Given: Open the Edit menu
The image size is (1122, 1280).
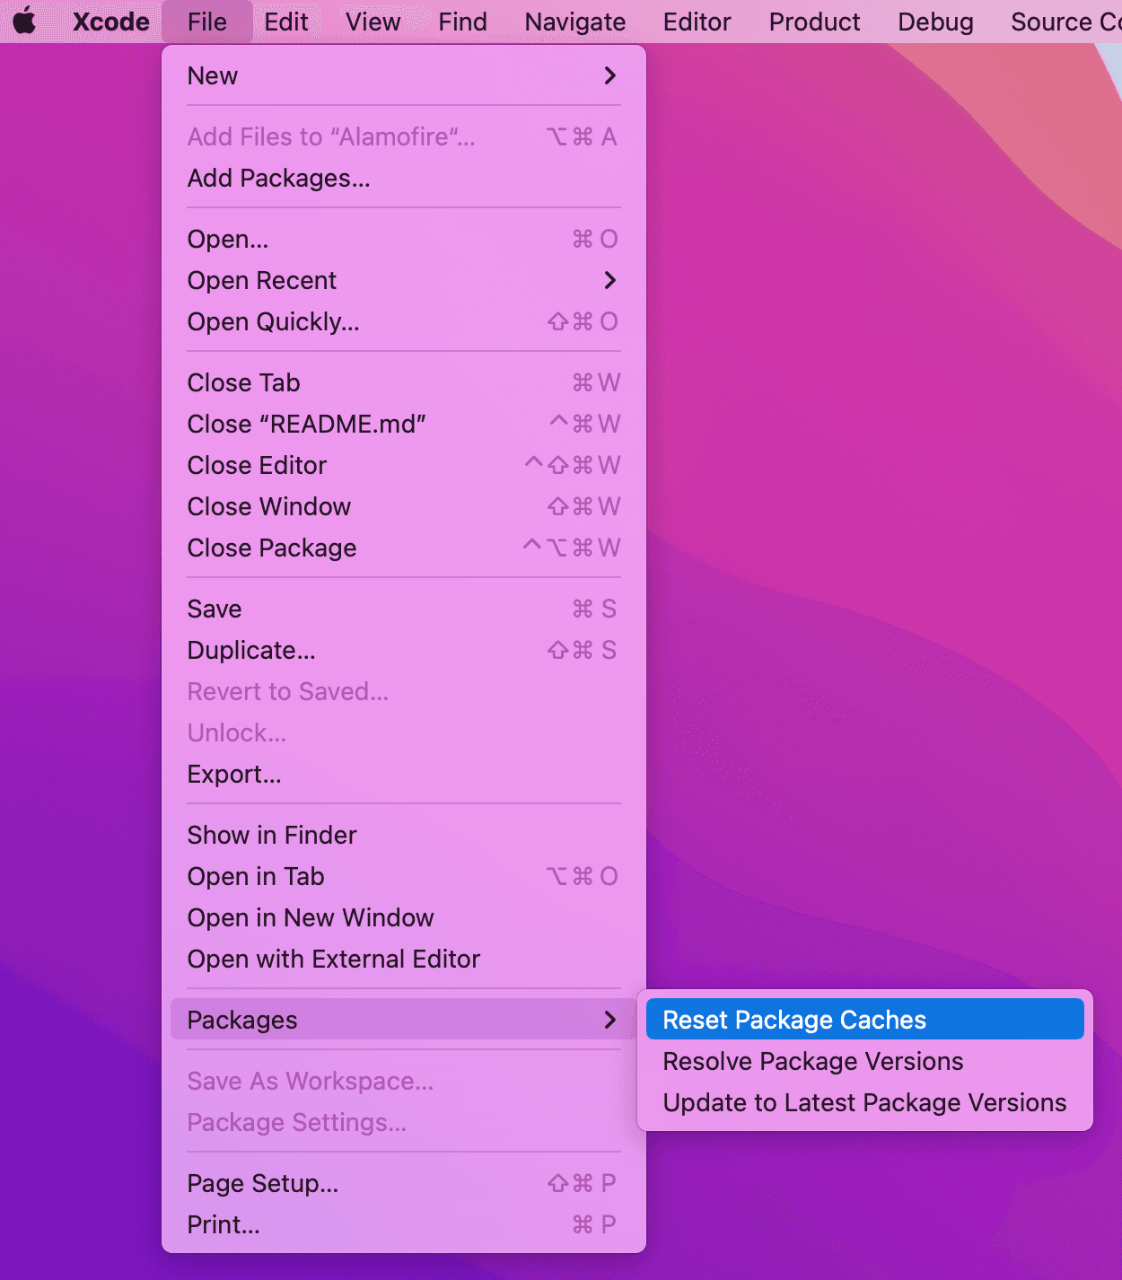Looking at the screenshot, I should tap(285, 21).
